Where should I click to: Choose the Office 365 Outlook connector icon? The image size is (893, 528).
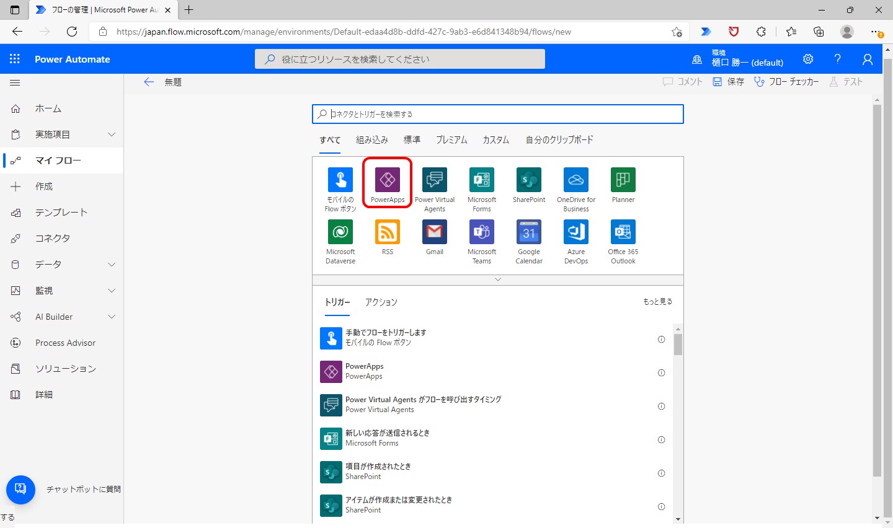pos(623,232)
